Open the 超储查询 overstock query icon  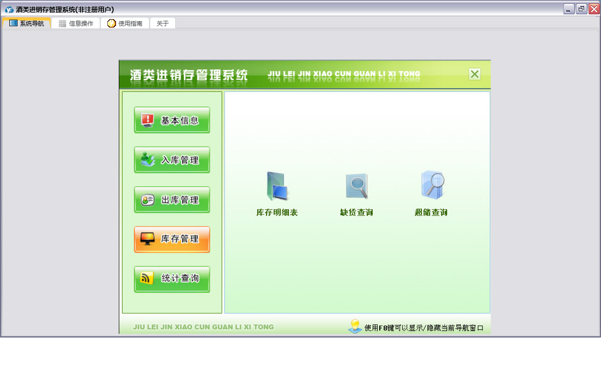click(431, 193)
